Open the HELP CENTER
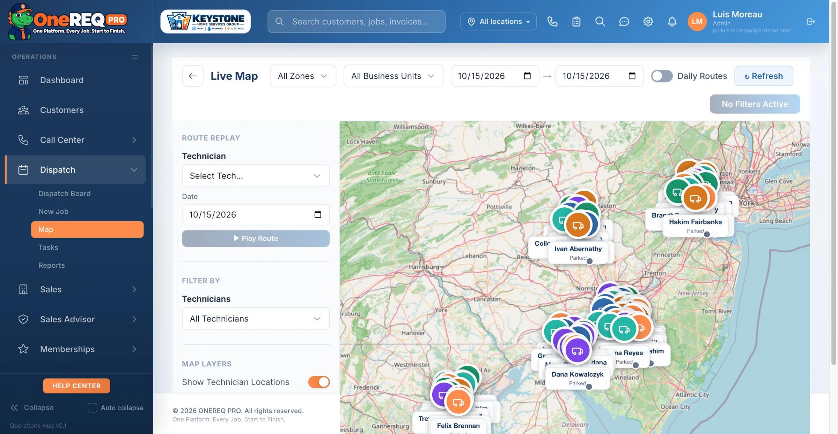This screenshot has width=838, height=434. point(76,386)
